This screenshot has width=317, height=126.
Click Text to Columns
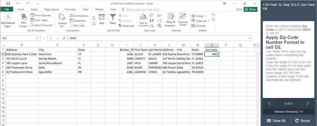[143, 20]
